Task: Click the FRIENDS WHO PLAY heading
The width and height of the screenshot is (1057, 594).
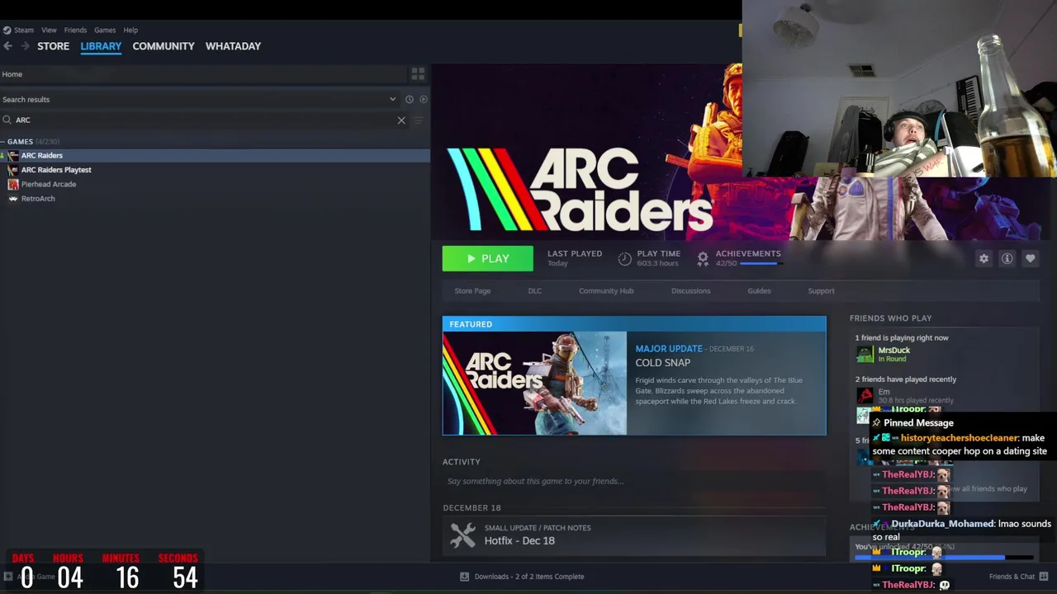Action: 890,318
